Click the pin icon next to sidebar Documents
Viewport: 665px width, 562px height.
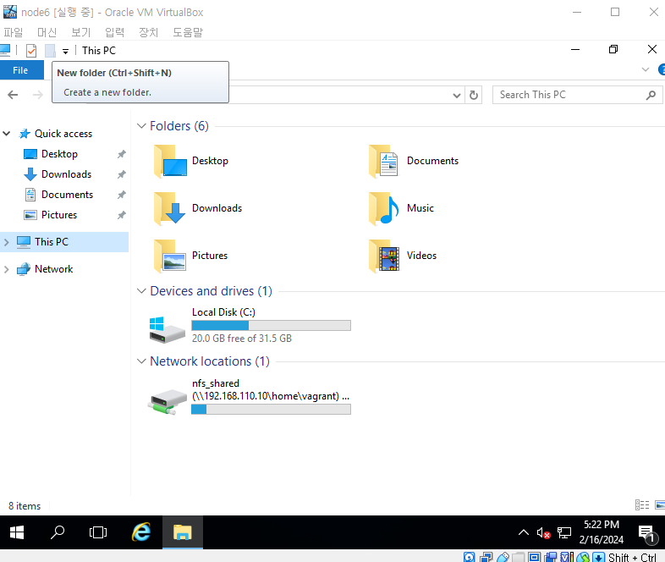(122, 195)
